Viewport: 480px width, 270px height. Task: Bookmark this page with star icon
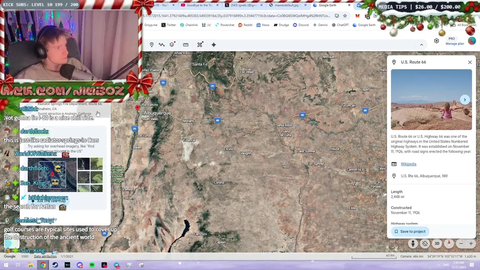click(x=345, y=16)
